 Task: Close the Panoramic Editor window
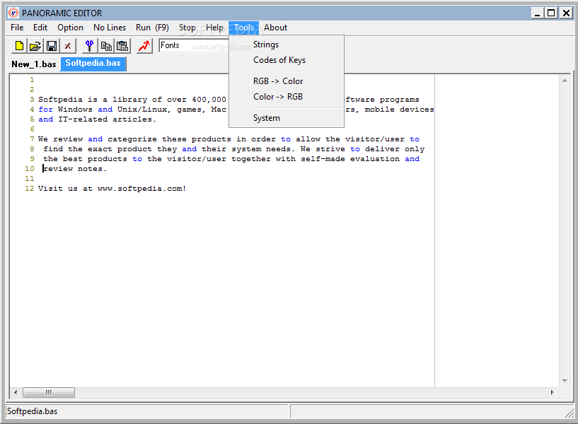[x=566, y=13]
